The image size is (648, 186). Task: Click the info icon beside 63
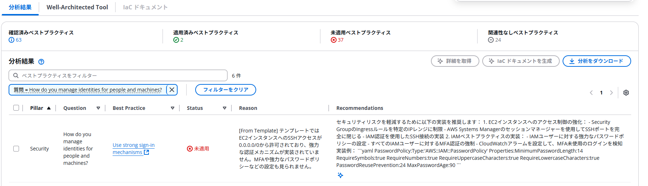pos(11,40)
